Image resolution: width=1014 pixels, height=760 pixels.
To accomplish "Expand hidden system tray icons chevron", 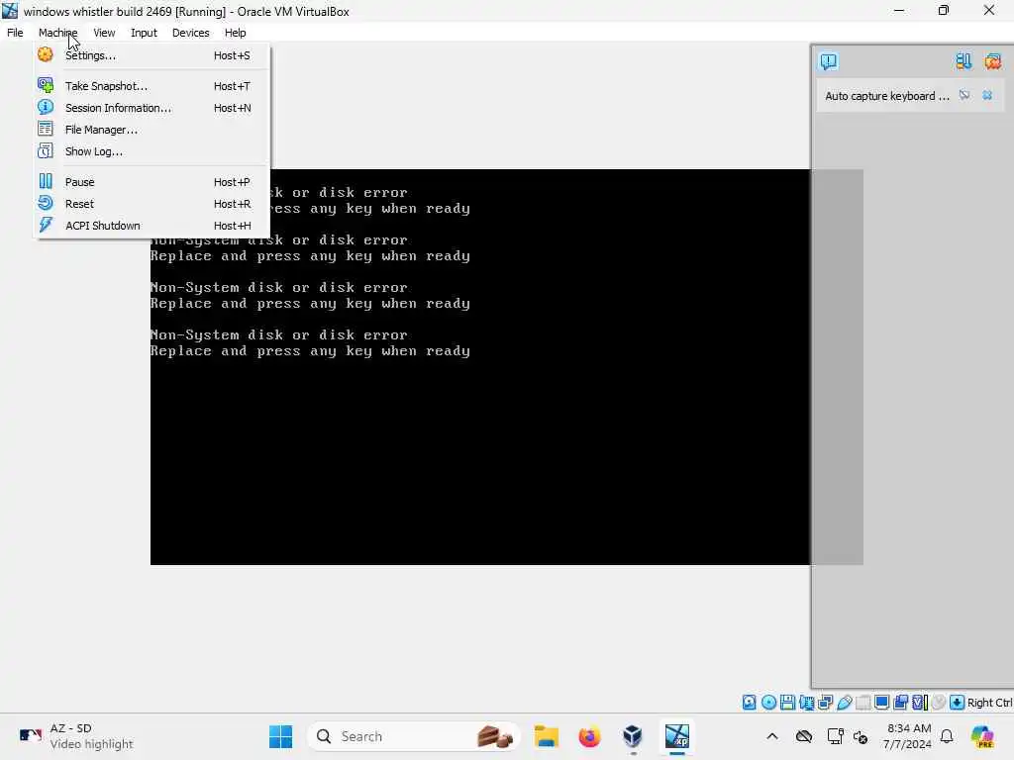I will (772, 736).
